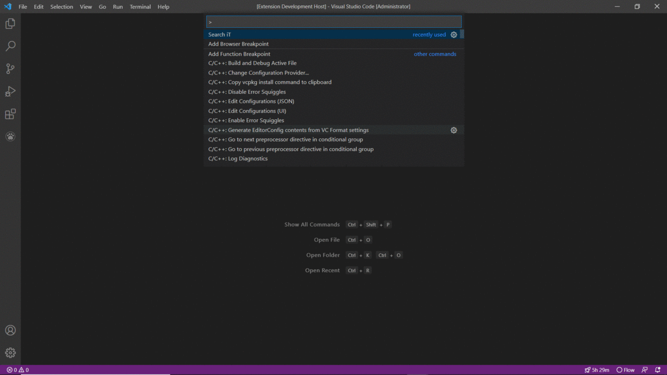Click the command palette input field
The image size is (667, 375).
pyautogui.click(x=333, y=22)
